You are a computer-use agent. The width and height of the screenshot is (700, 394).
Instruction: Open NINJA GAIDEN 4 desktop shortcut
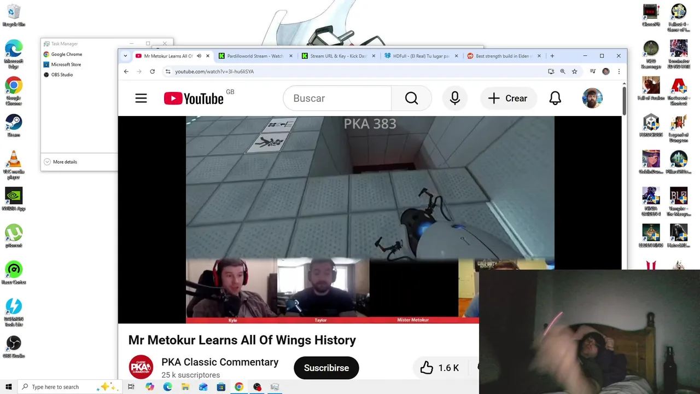651,201
